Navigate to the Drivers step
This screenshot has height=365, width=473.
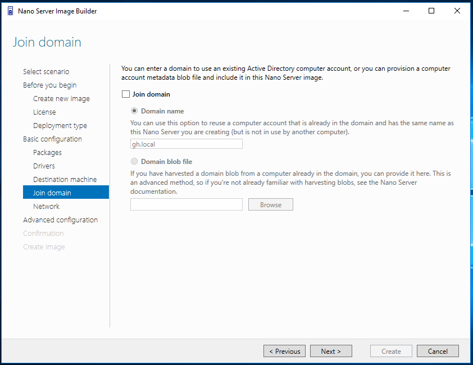tap(44, 166)
